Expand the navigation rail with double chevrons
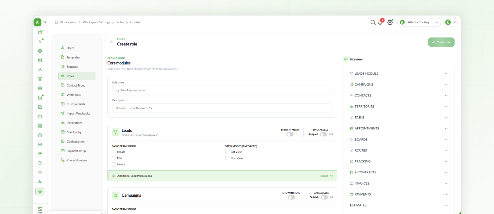This screenshot has width=494, height=214. point(45,22)
